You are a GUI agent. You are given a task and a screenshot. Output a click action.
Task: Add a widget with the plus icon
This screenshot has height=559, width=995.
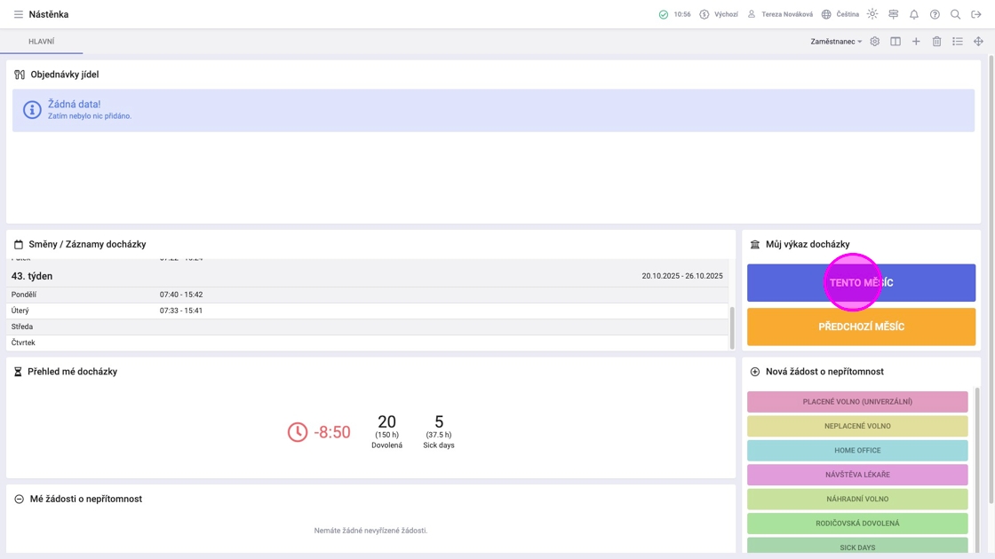[x=916, y=41]
